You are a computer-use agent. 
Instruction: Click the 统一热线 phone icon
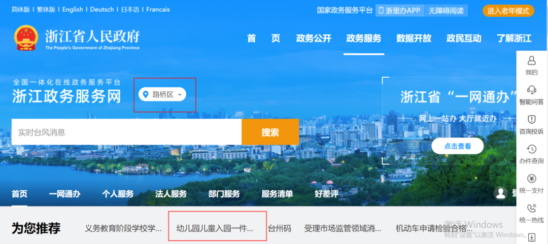[531, 208]
